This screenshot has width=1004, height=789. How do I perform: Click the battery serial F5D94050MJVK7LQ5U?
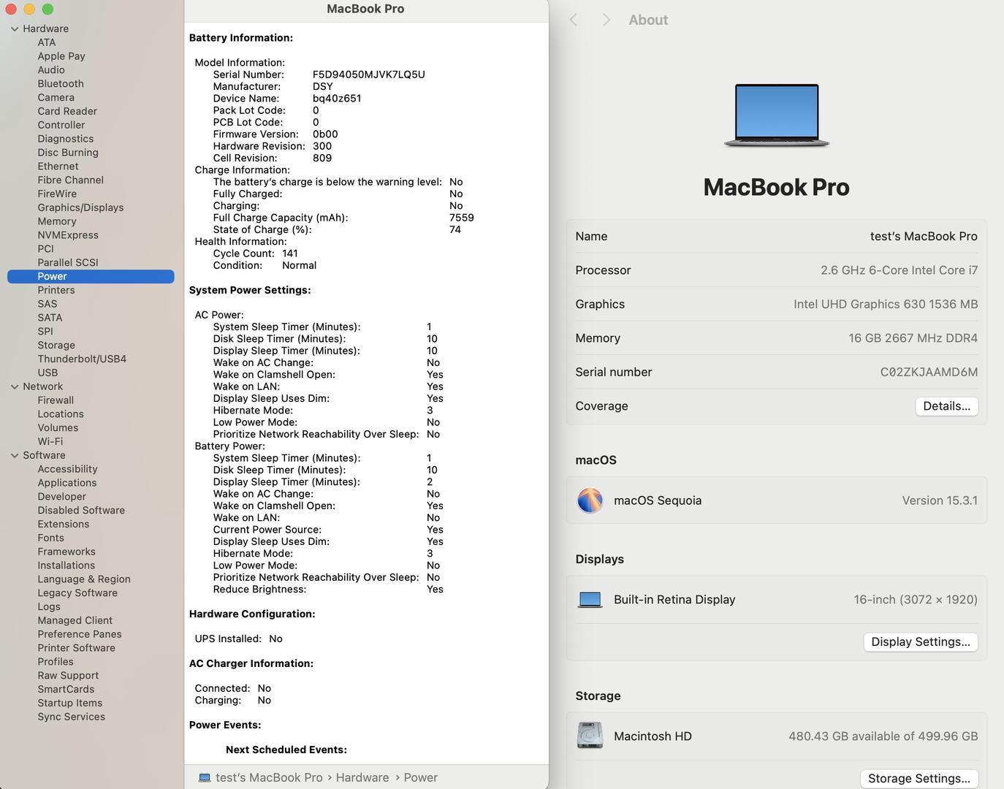[x=369, y=75]
